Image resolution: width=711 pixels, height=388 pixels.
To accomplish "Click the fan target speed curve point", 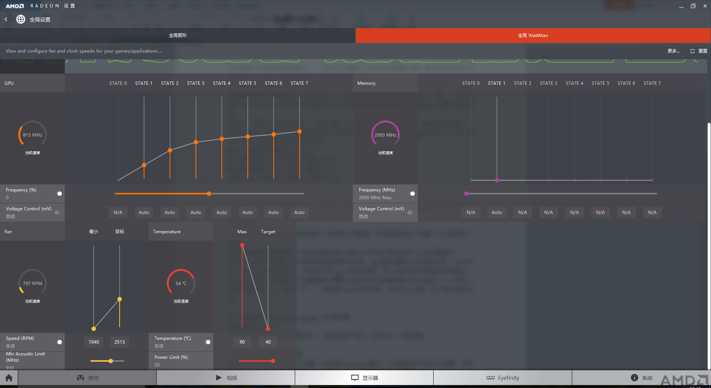I will pos(120,299).
